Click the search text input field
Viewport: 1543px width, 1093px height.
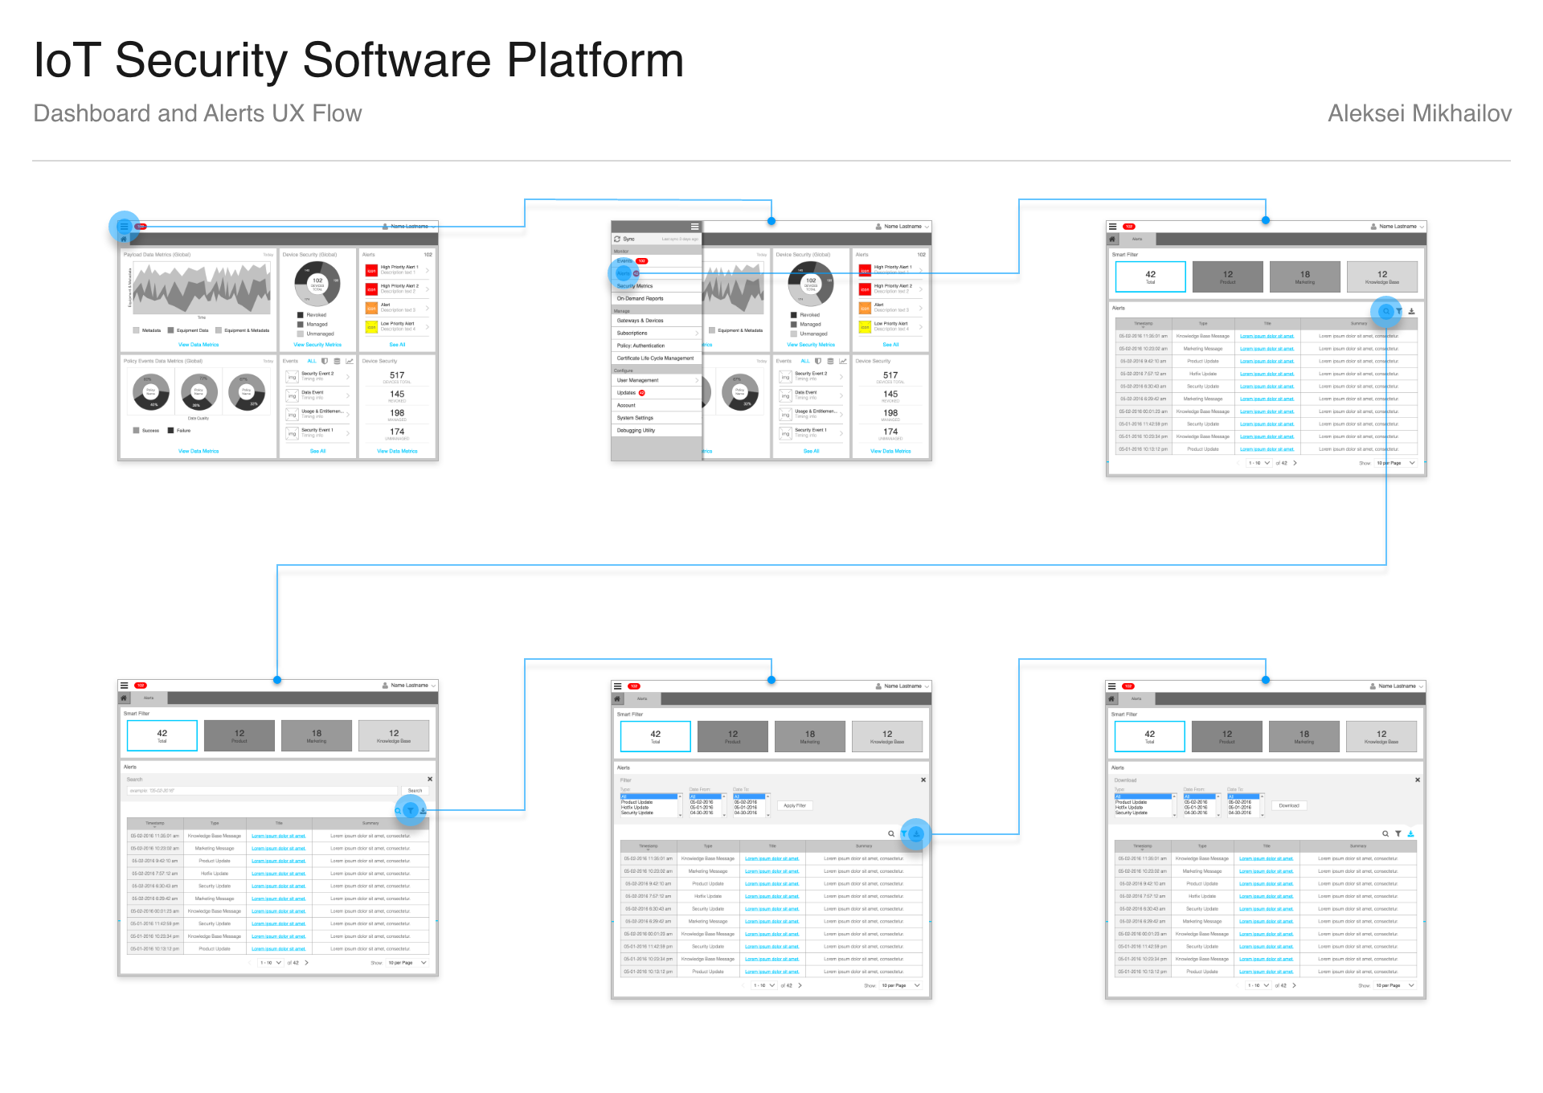pos(261,791)
